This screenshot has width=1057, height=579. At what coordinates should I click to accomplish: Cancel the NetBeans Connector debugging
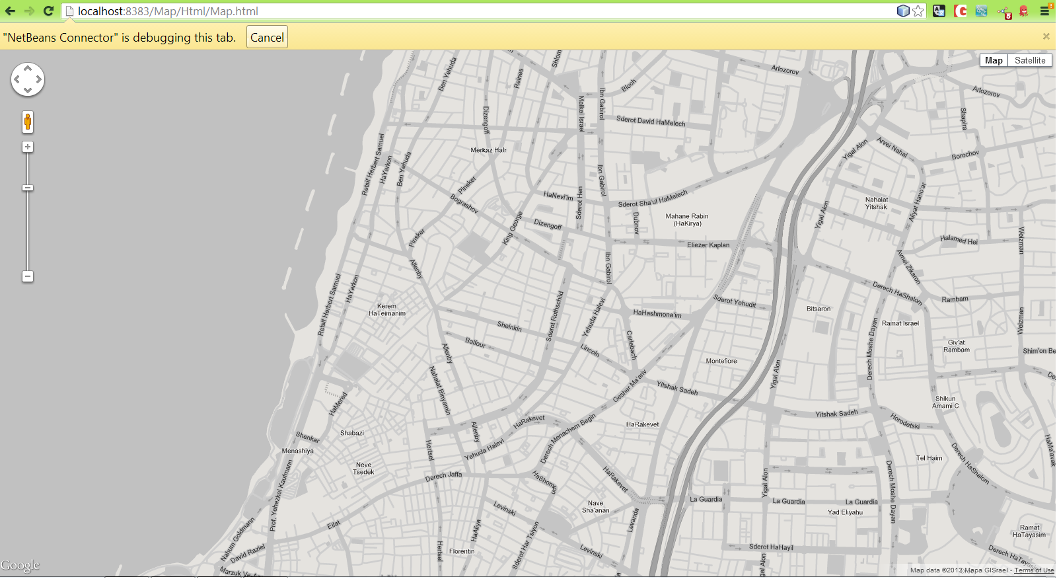pos(267,37)
